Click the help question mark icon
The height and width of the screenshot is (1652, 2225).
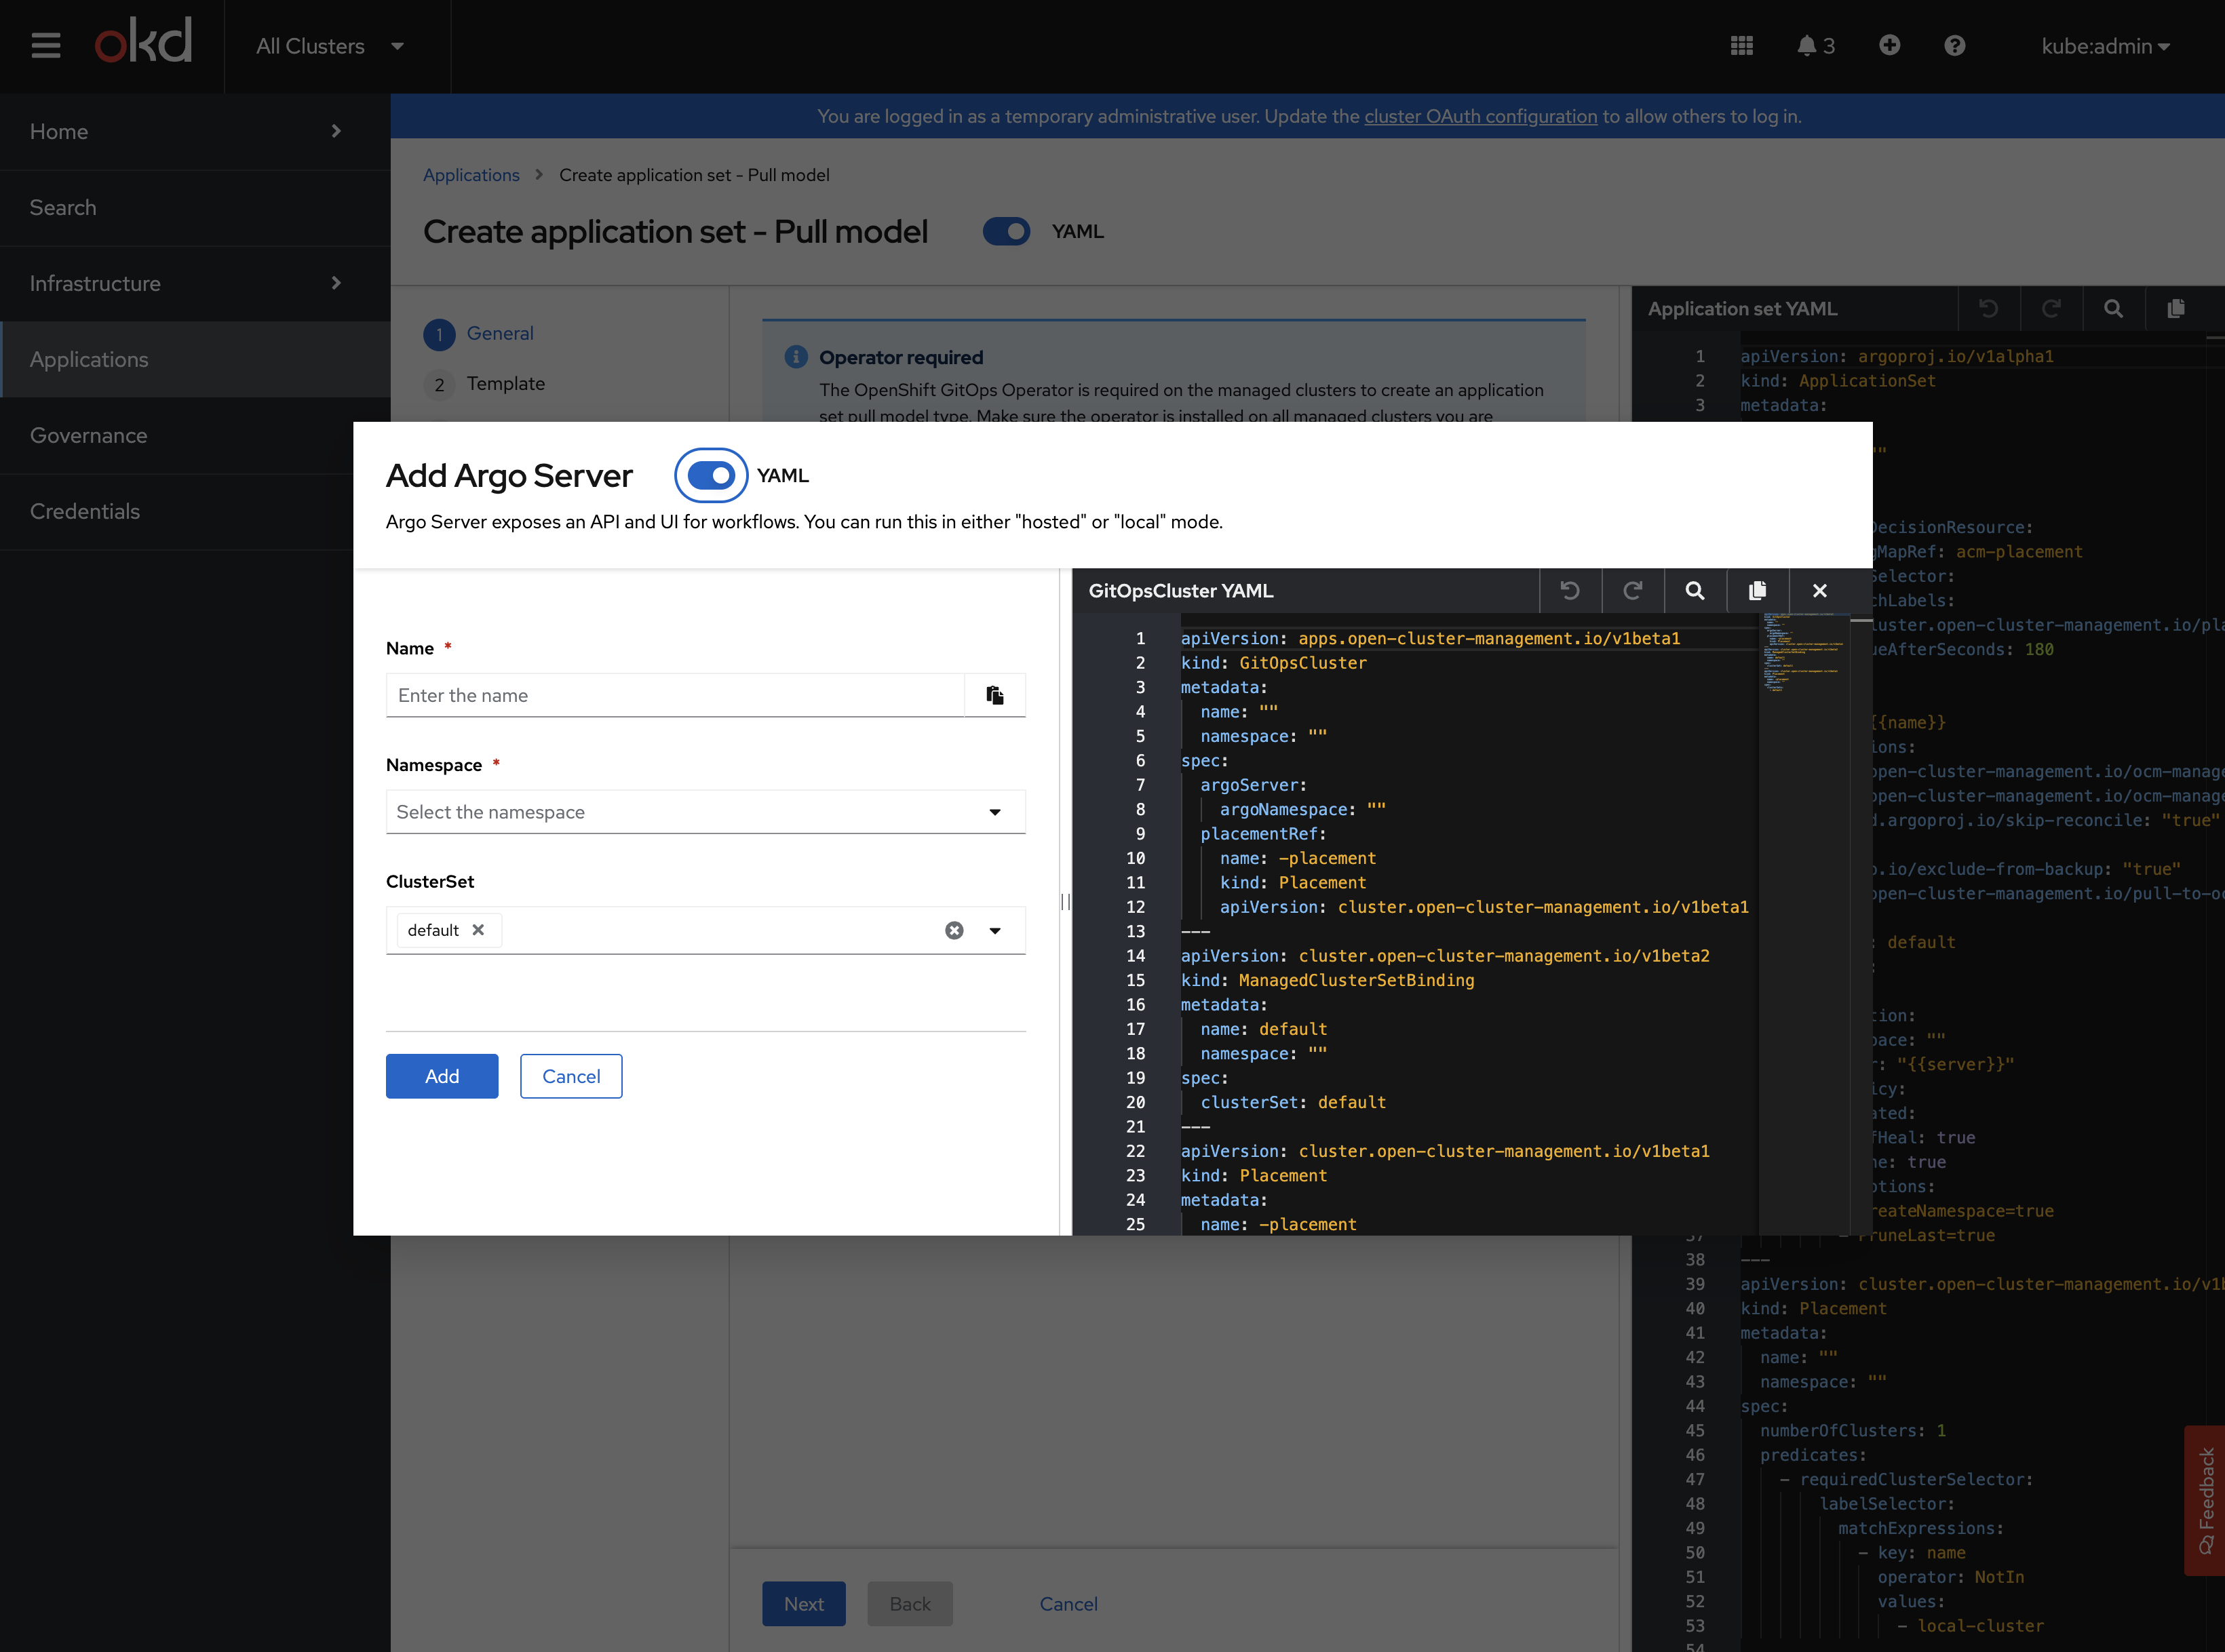(1954, 46)
